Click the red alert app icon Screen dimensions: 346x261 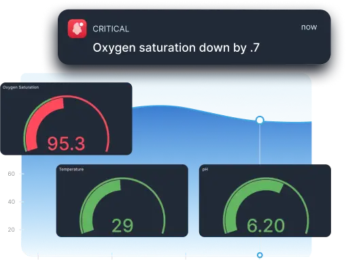point(77,29)
